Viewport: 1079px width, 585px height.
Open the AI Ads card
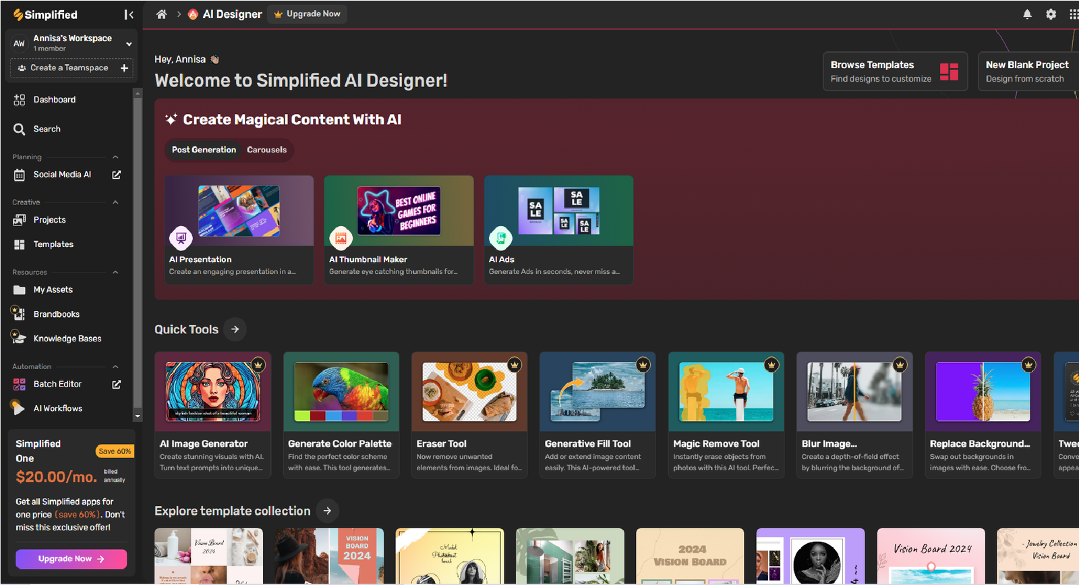tap(558, 230)
